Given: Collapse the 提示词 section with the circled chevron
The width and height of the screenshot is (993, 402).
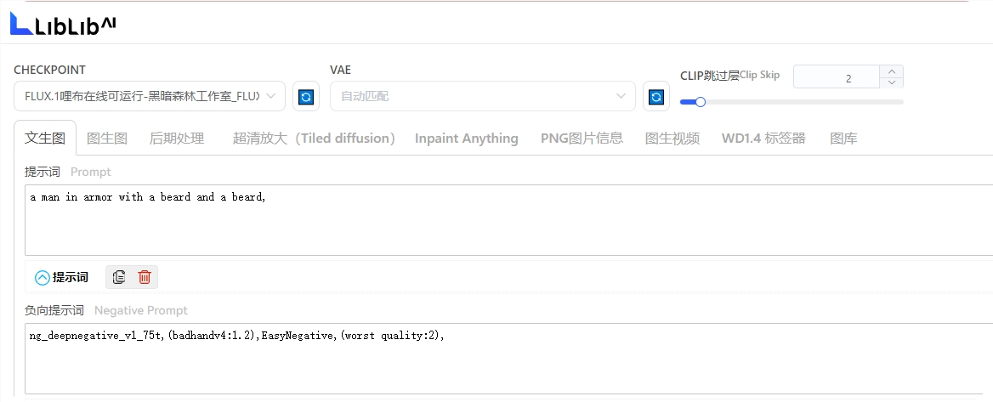Looking at the screenshot, I should [x=43, y=278].
